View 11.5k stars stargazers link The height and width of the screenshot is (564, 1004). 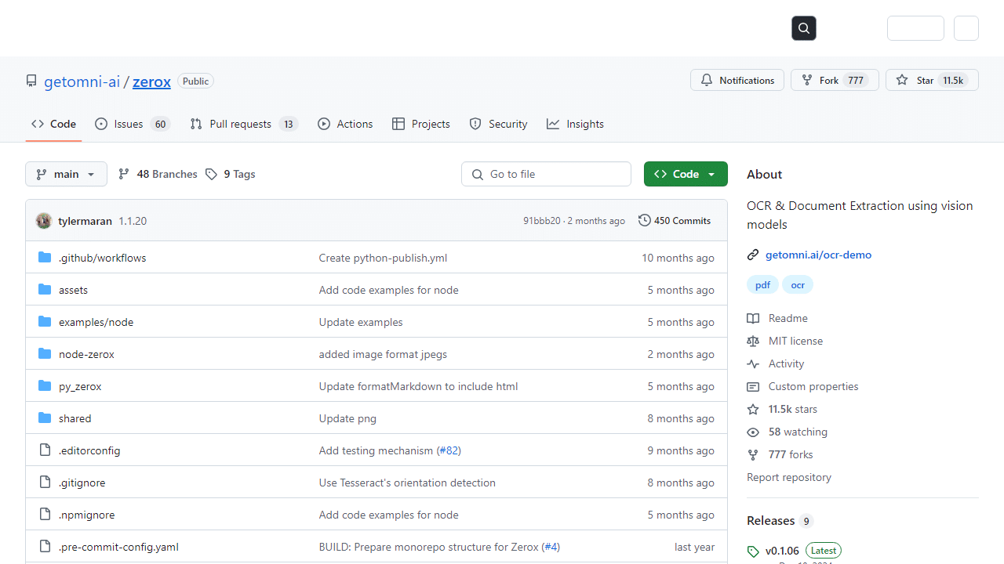(782, 409)
